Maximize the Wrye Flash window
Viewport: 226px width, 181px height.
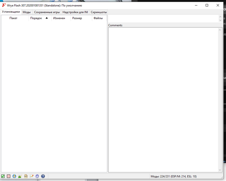(x=207, y=5)
